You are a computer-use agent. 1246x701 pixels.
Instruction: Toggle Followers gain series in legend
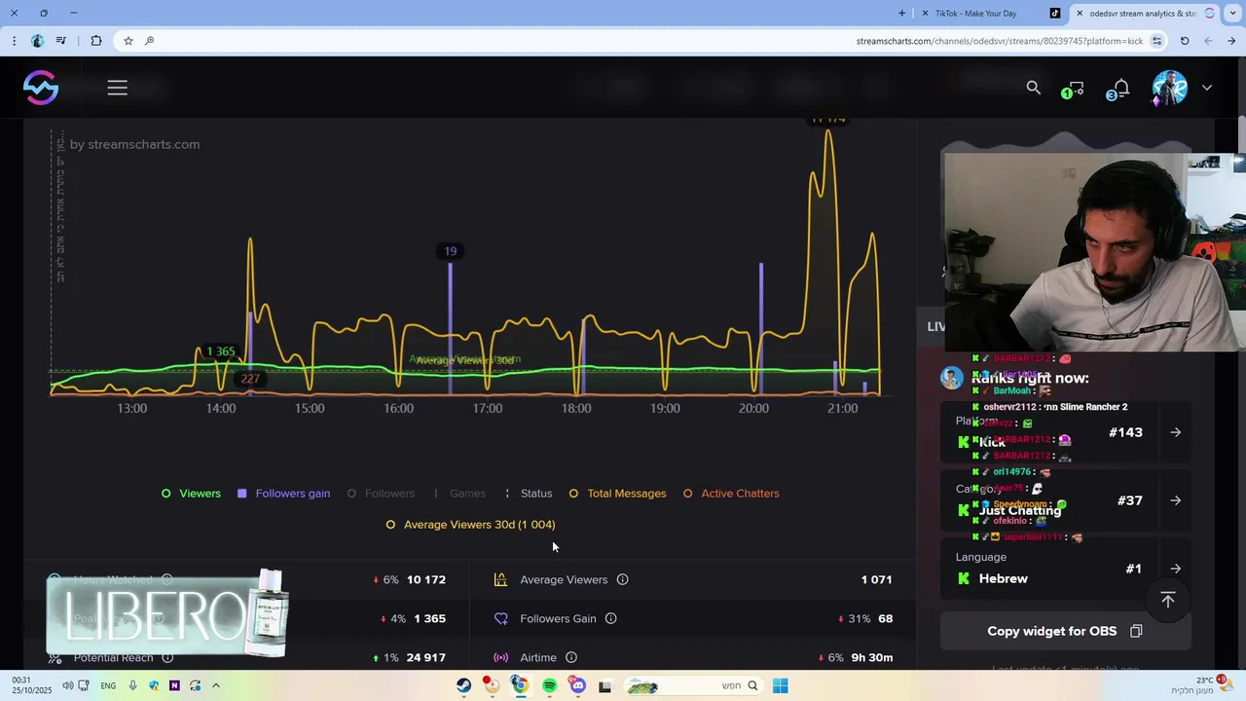pyautogui.click(x=284, y=494)
